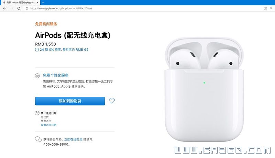Click the 立即在线交流 chat link

point(73,139)
